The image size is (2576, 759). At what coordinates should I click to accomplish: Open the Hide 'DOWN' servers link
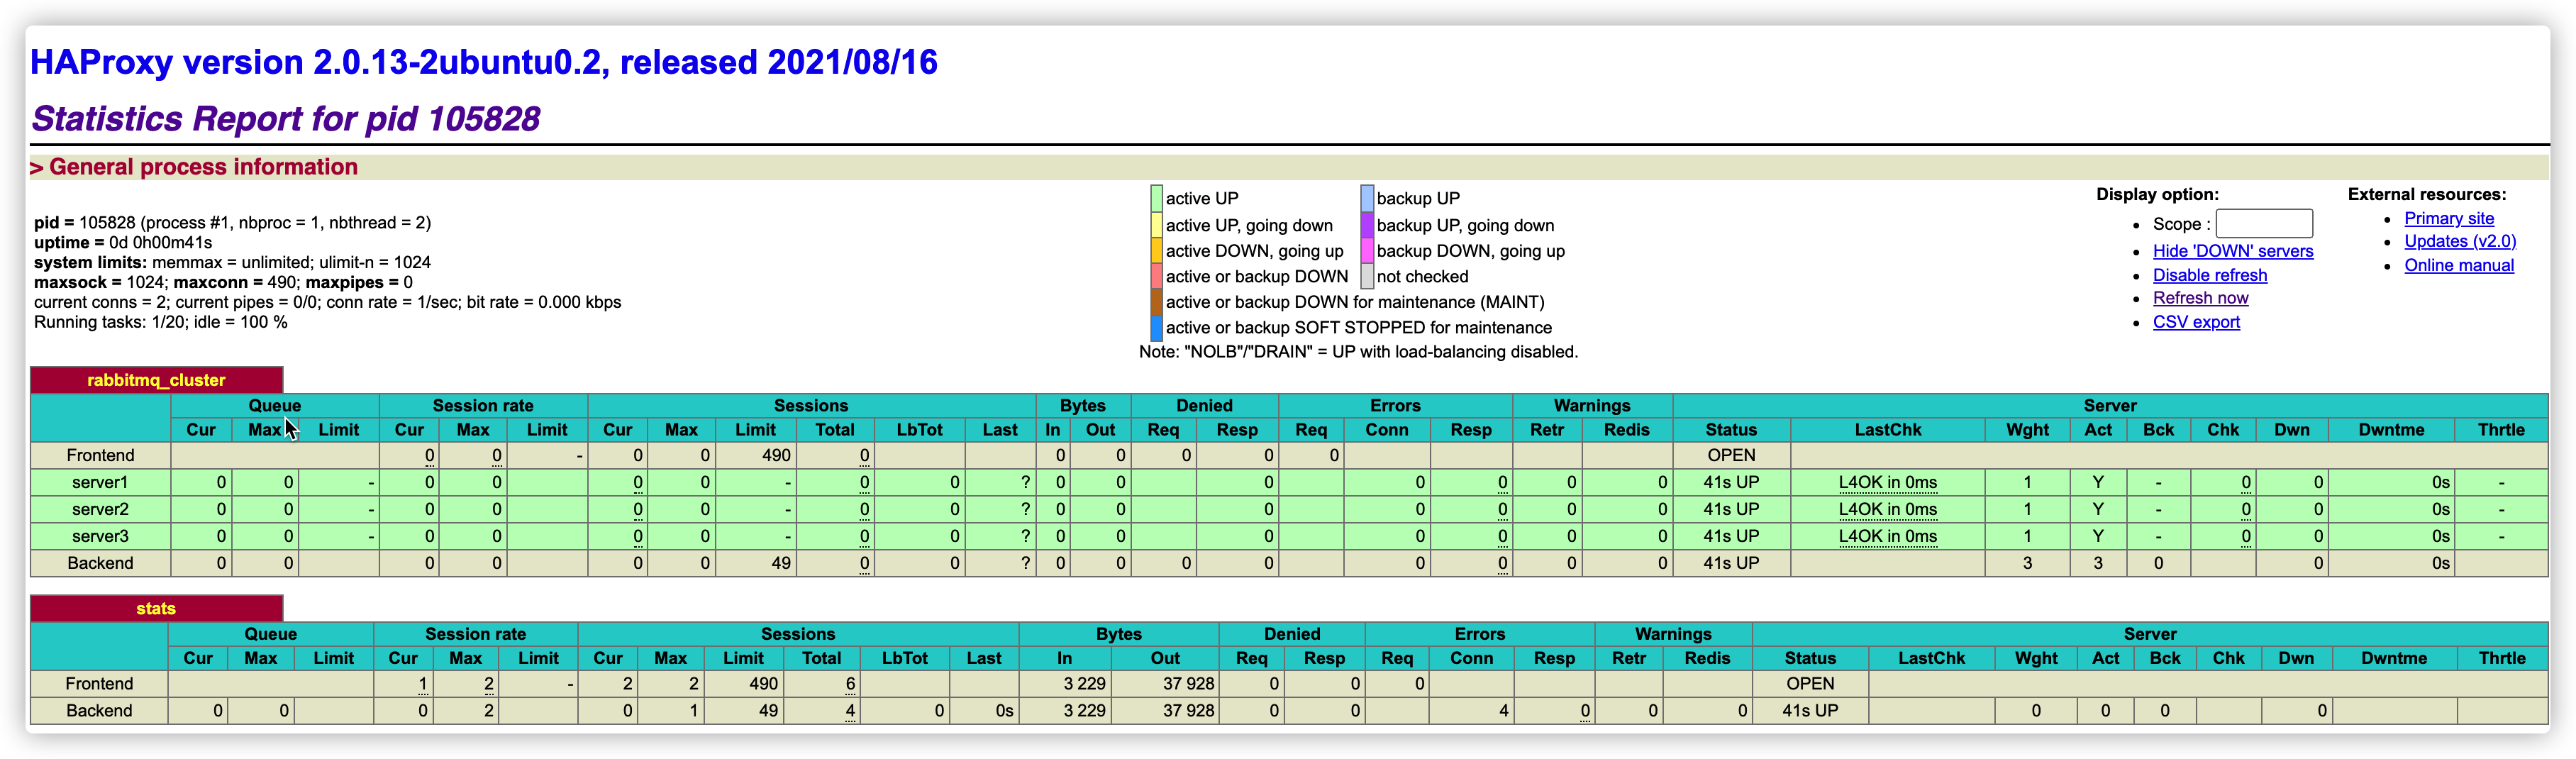[x=2233, y=251]
